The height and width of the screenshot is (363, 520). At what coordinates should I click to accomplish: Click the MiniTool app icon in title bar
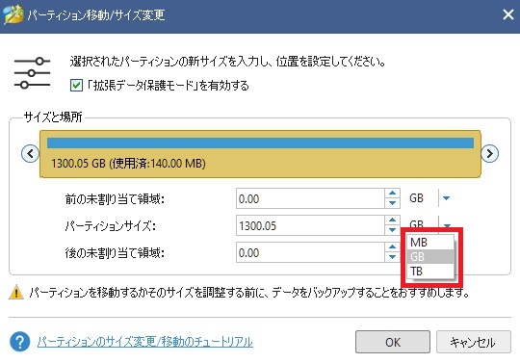click(x=13, y=14)
